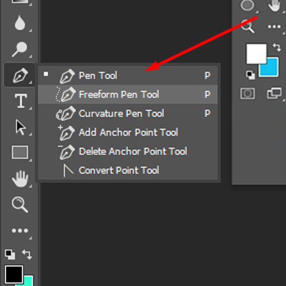Swap colors next to the white swatch
The height and width of the screenshot is (286, 286).
(276, 47)
